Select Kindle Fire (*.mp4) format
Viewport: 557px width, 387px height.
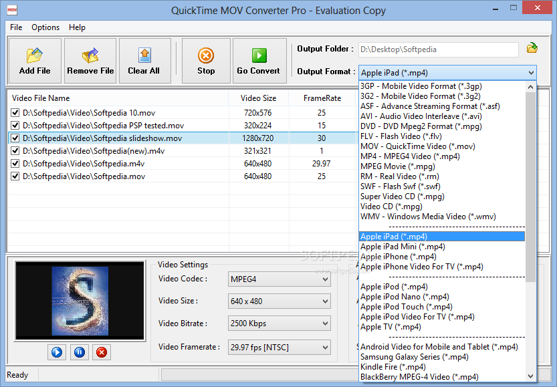[x=442, y=367]
